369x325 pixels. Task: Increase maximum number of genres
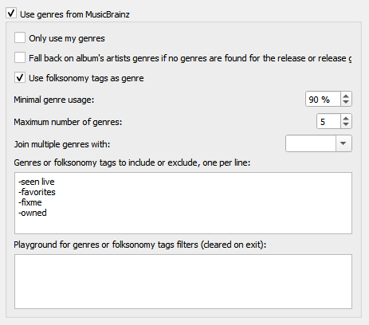(x=346, y=119)
